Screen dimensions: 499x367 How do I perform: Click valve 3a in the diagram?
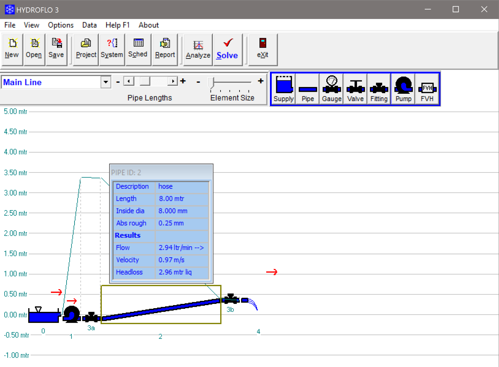[x=91, y=317]
